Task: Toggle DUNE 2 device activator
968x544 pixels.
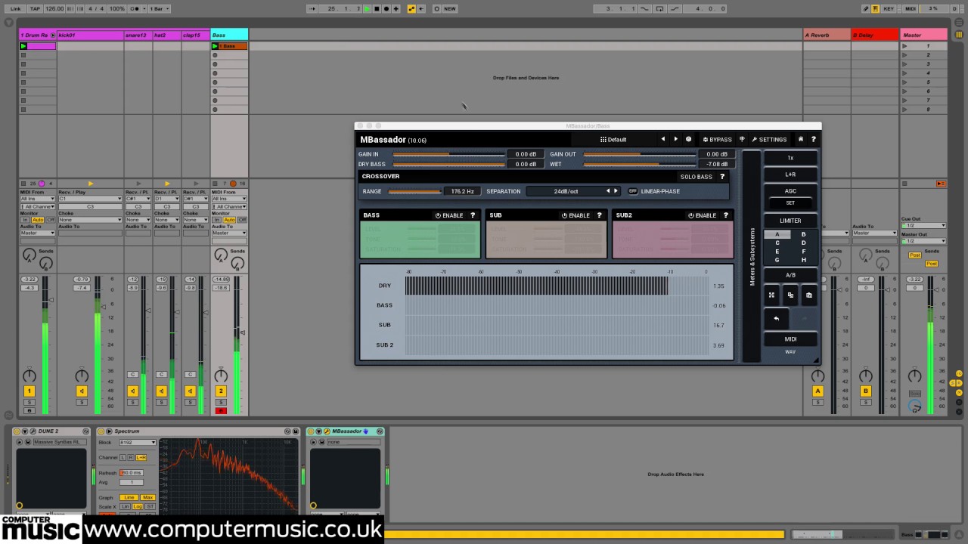Action: coord(17,431)
